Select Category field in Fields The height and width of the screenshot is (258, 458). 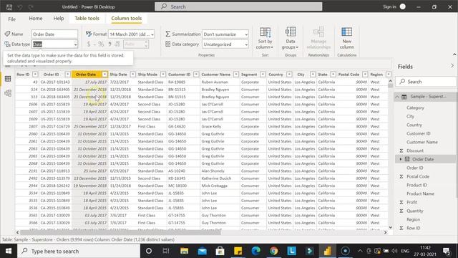(x=415, y=107)
